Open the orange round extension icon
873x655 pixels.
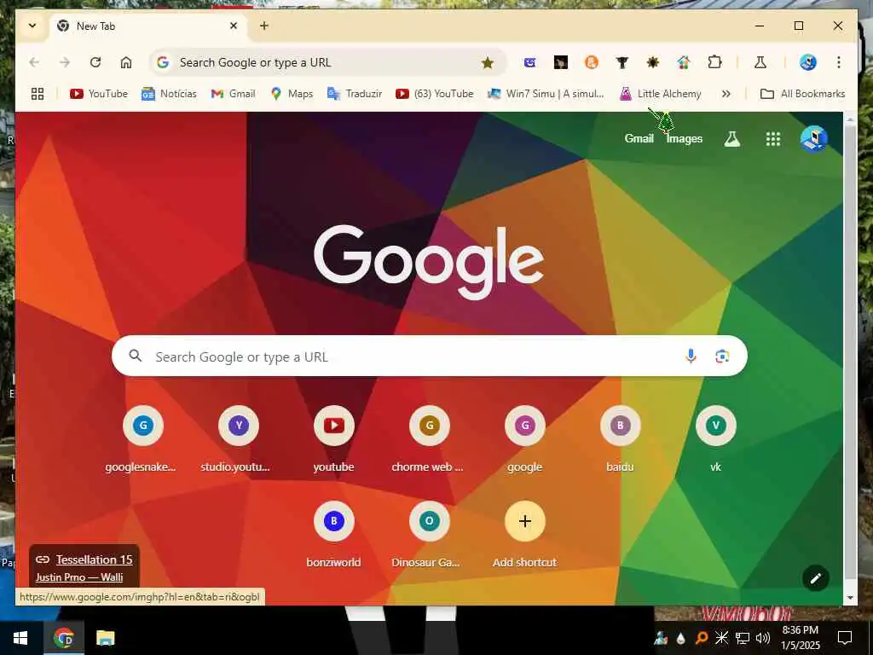click(x=592, y=62)
